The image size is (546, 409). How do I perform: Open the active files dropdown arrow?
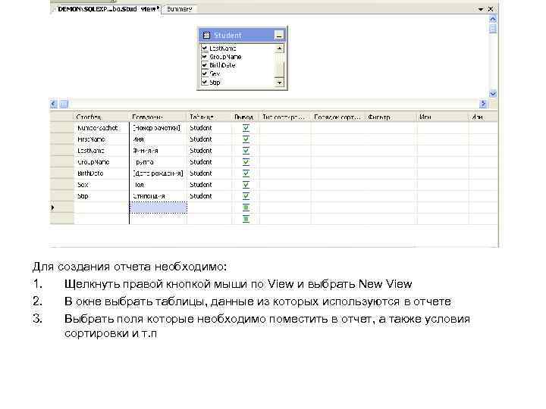(481, 9)
